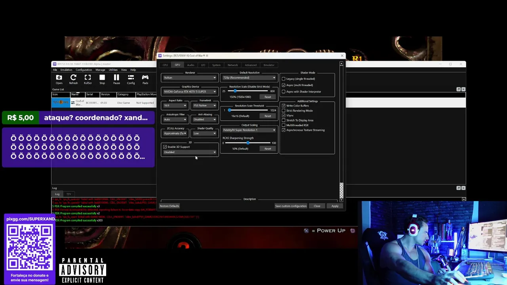Click the RCAS Sharpening Strength slider handle

(248, 143)
